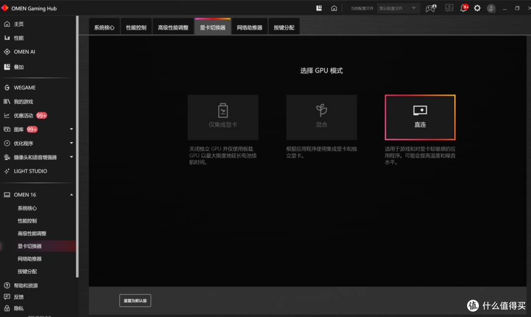The height and width of the screenshot is (317, 531).
Task: Click the WEGAME logo icon
Action: tap(7, 88)
